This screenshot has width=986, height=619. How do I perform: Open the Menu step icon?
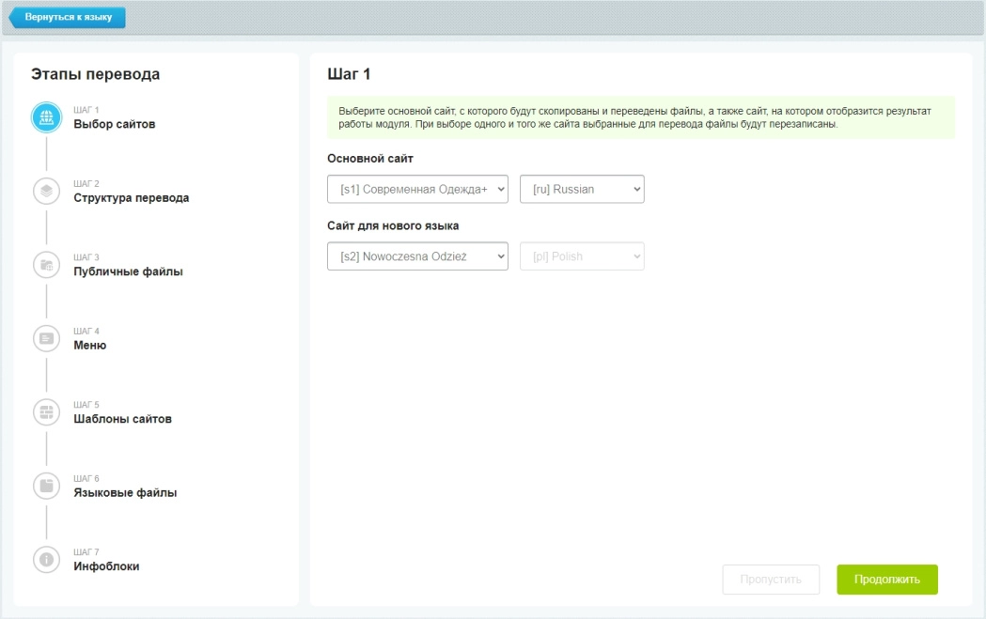click(x=47, y=338)
